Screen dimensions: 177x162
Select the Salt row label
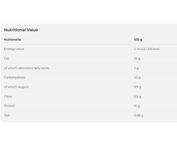pos(7,115)
